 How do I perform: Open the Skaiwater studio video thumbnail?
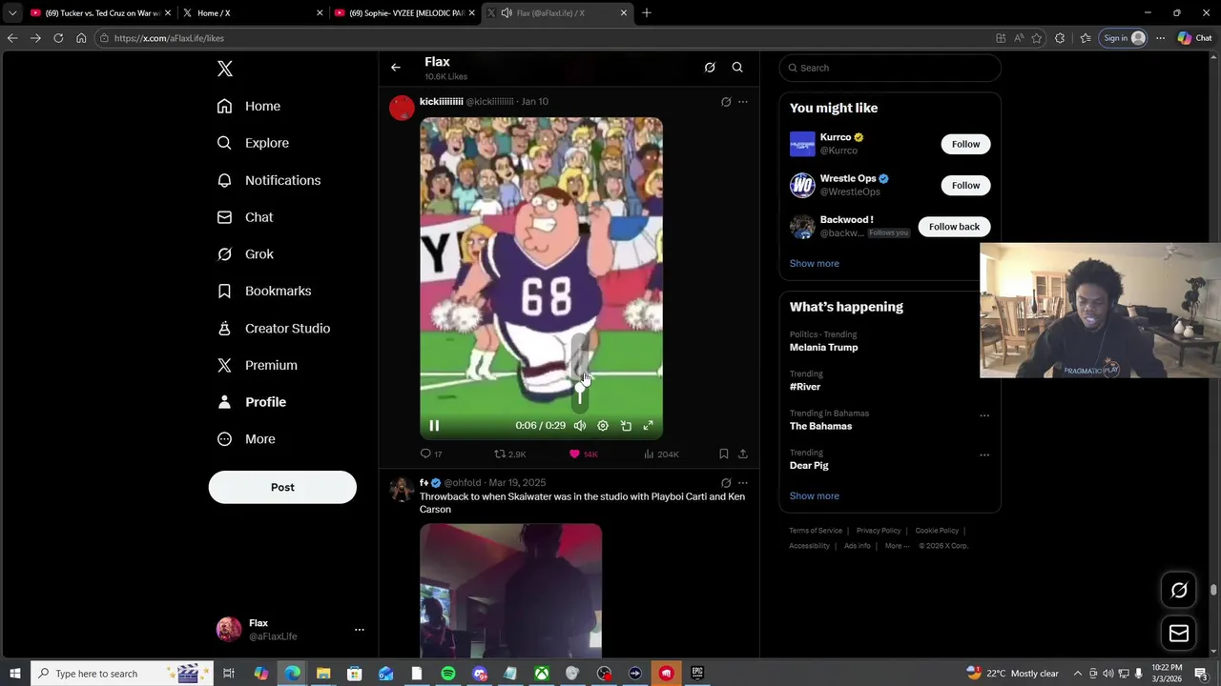(510, 590)
